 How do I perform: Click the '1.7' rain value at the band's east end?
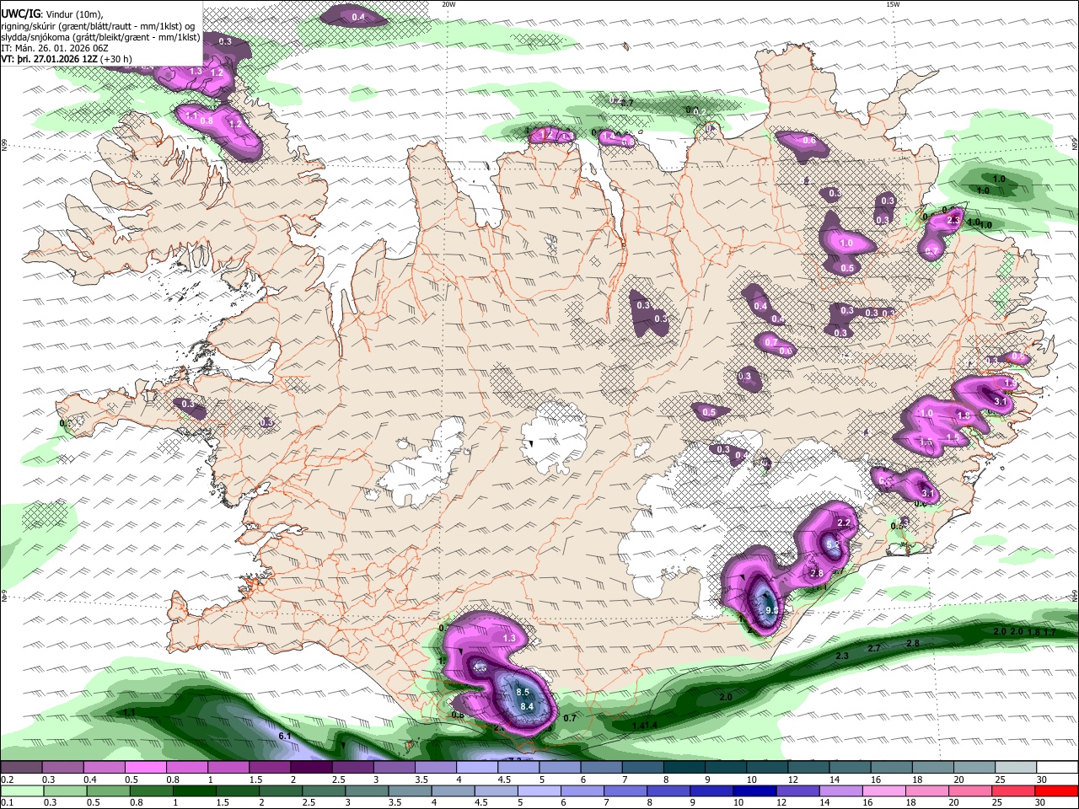(1049, 632)
